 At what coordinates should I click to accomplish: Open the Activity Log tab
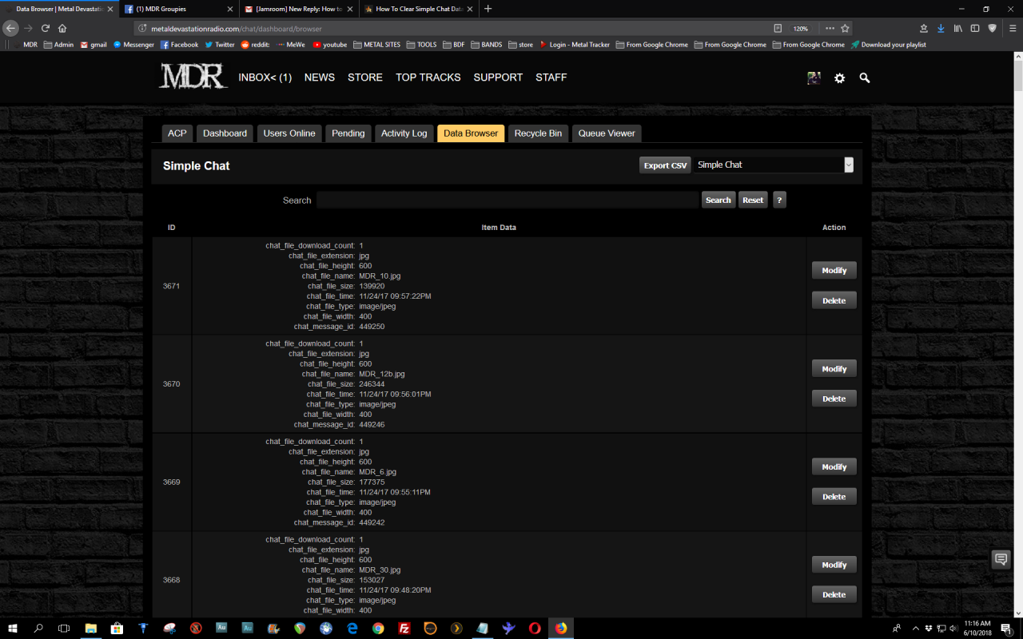(x=404, y=133)
